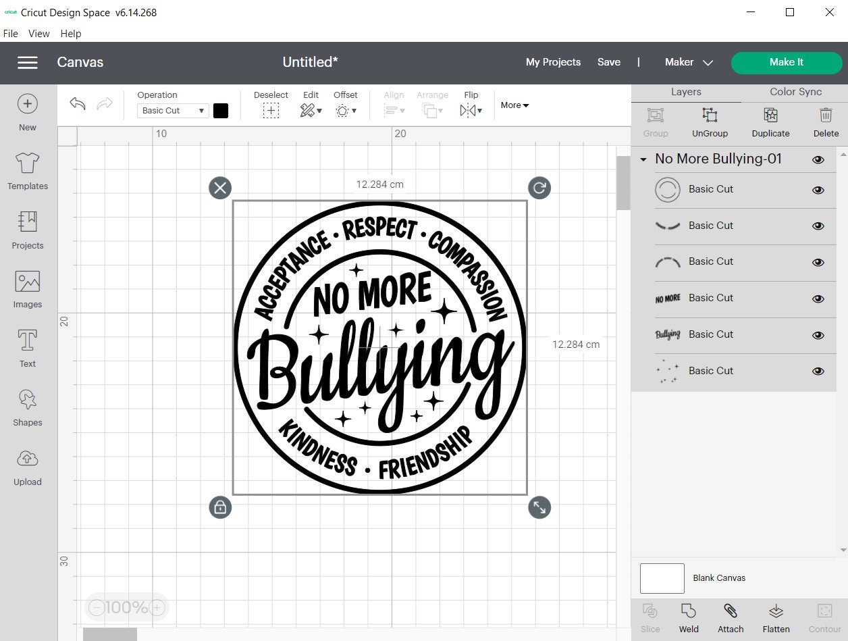Click the Upload icon in the sidebar
The height and width of the screenshot is (641, 848).
27,465
